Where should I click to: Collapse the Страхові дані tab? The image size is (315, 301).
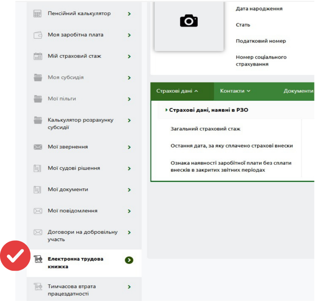(182, 91)
